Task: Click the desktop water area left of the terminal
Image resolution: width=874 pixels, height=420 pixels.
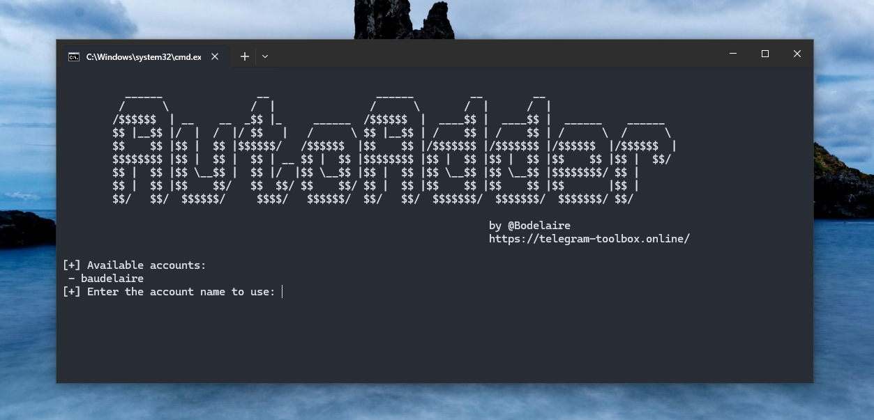Action: coord(28,313)
